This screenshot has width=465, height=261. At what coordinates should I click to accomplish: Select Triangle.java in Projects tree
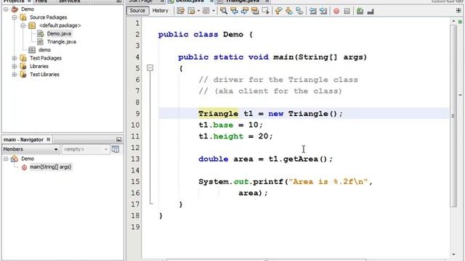click(61, 42)
